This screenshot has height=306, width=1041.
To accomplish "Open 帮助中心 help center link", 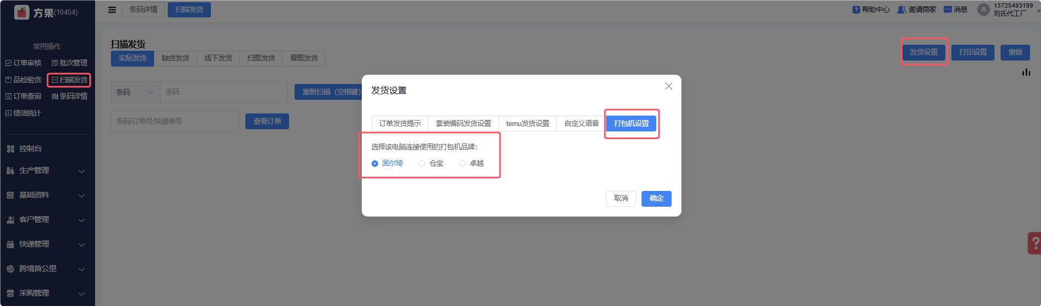I will 871,10.
